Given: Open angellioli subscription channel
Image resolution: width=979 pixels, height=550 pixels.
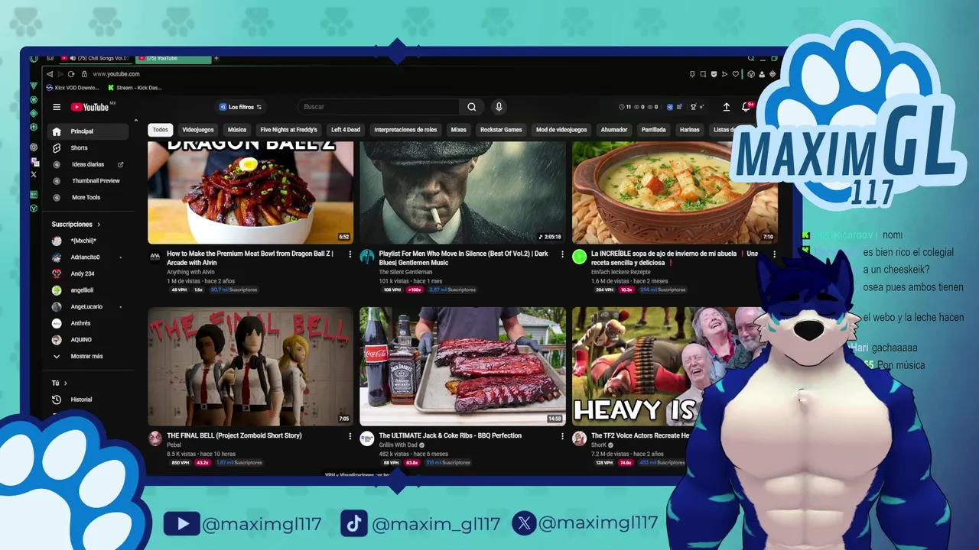Looking at the screenshot, I should coord(89,290).
